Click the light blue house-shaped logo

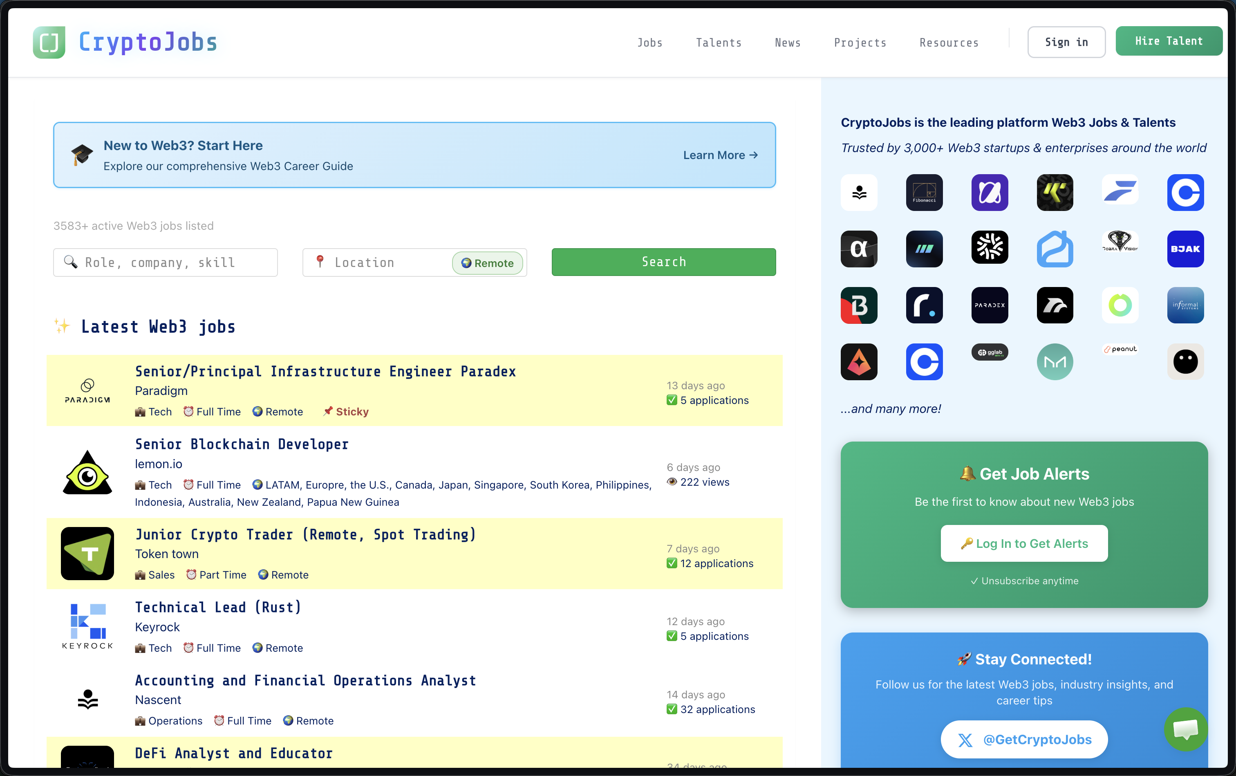pos(1055,249)
